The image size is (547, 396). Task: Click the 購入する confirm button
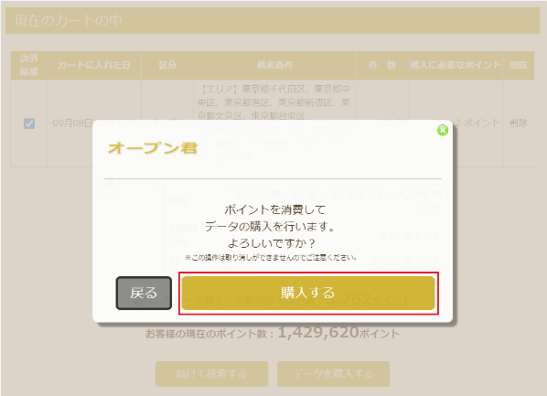click(308, 293)
